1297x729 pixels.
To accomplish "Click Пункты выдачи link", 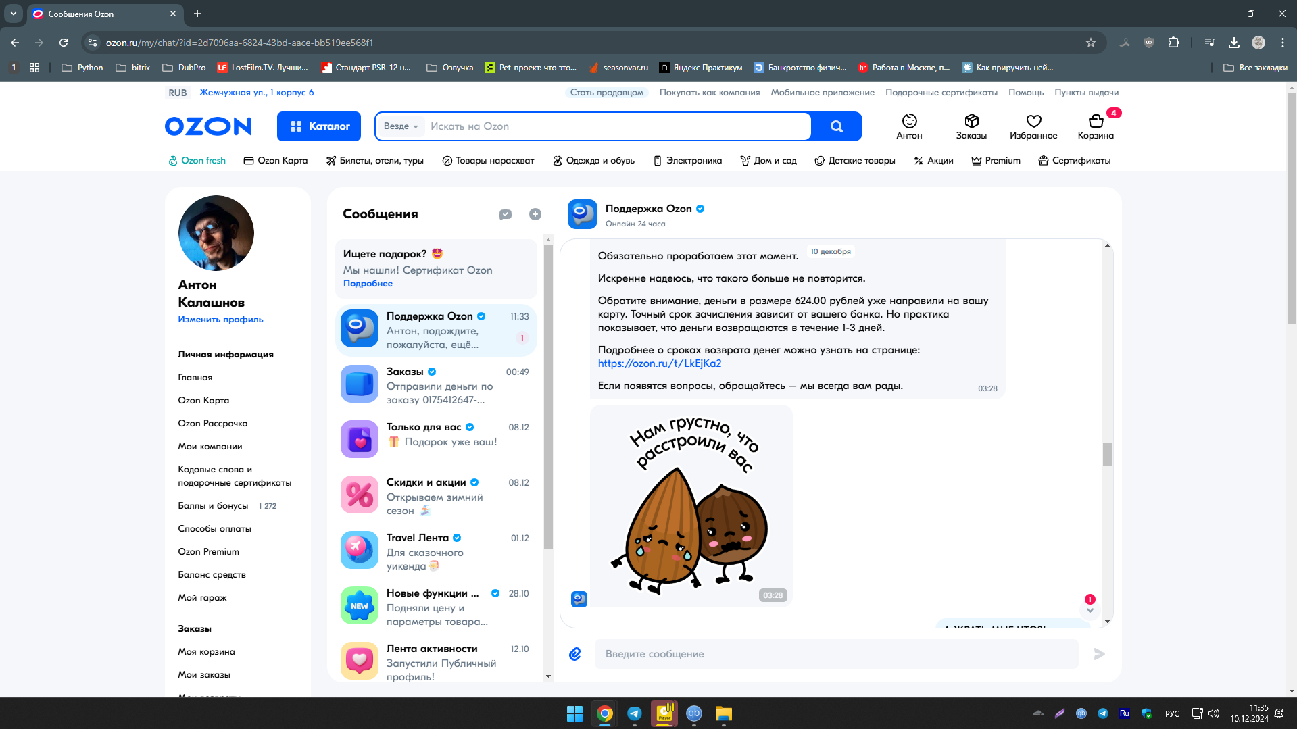I will (1086, 93).
